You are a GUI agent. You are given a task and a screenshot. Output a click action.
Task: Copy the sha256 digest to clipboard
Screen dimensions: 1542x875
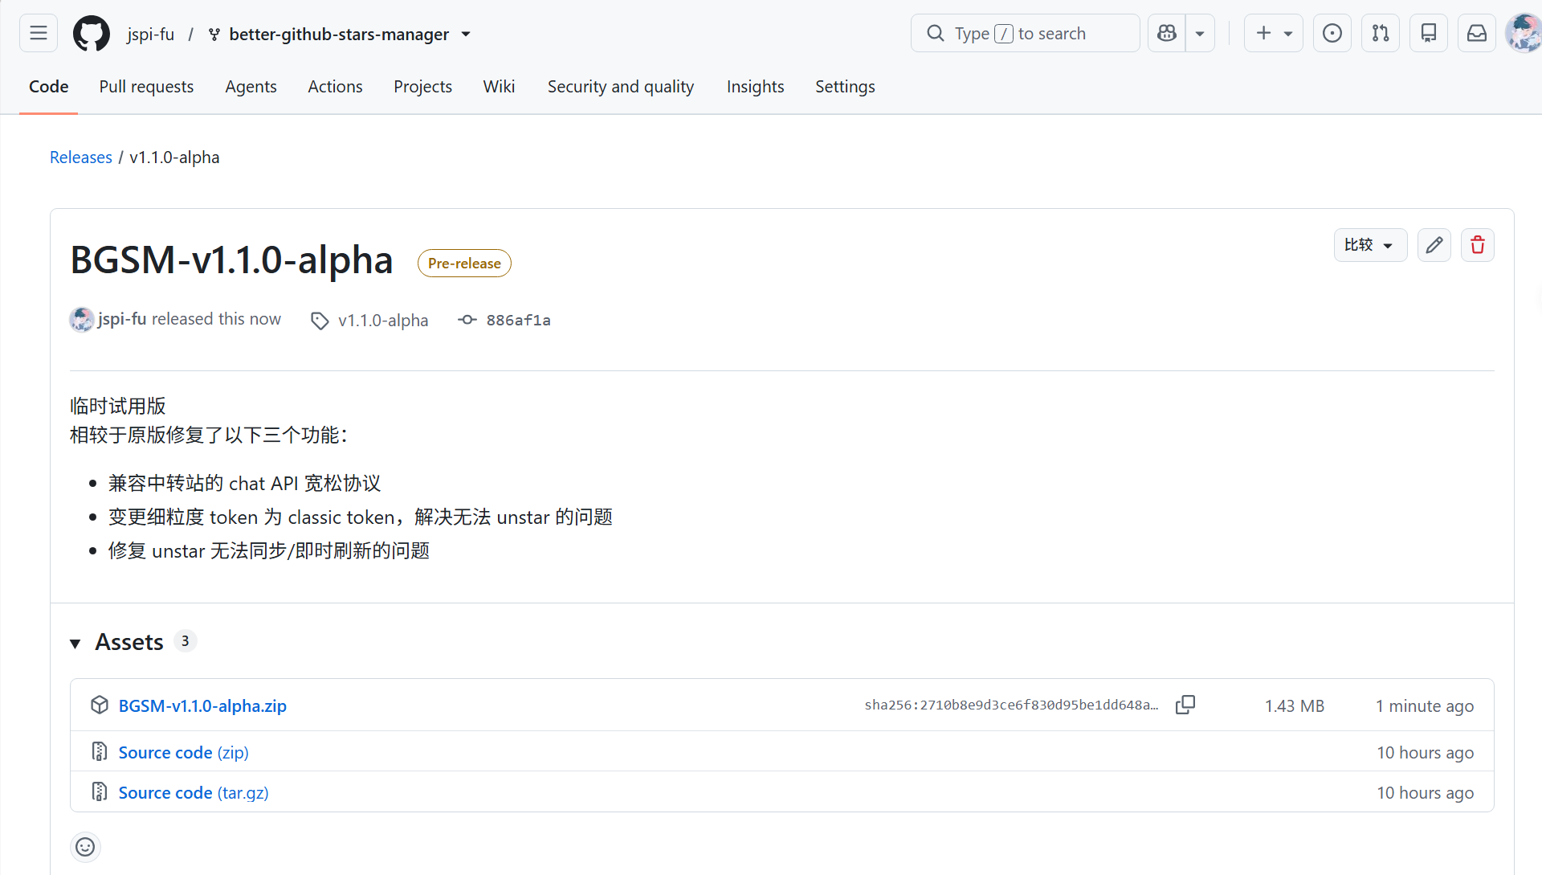(1185, 705)
